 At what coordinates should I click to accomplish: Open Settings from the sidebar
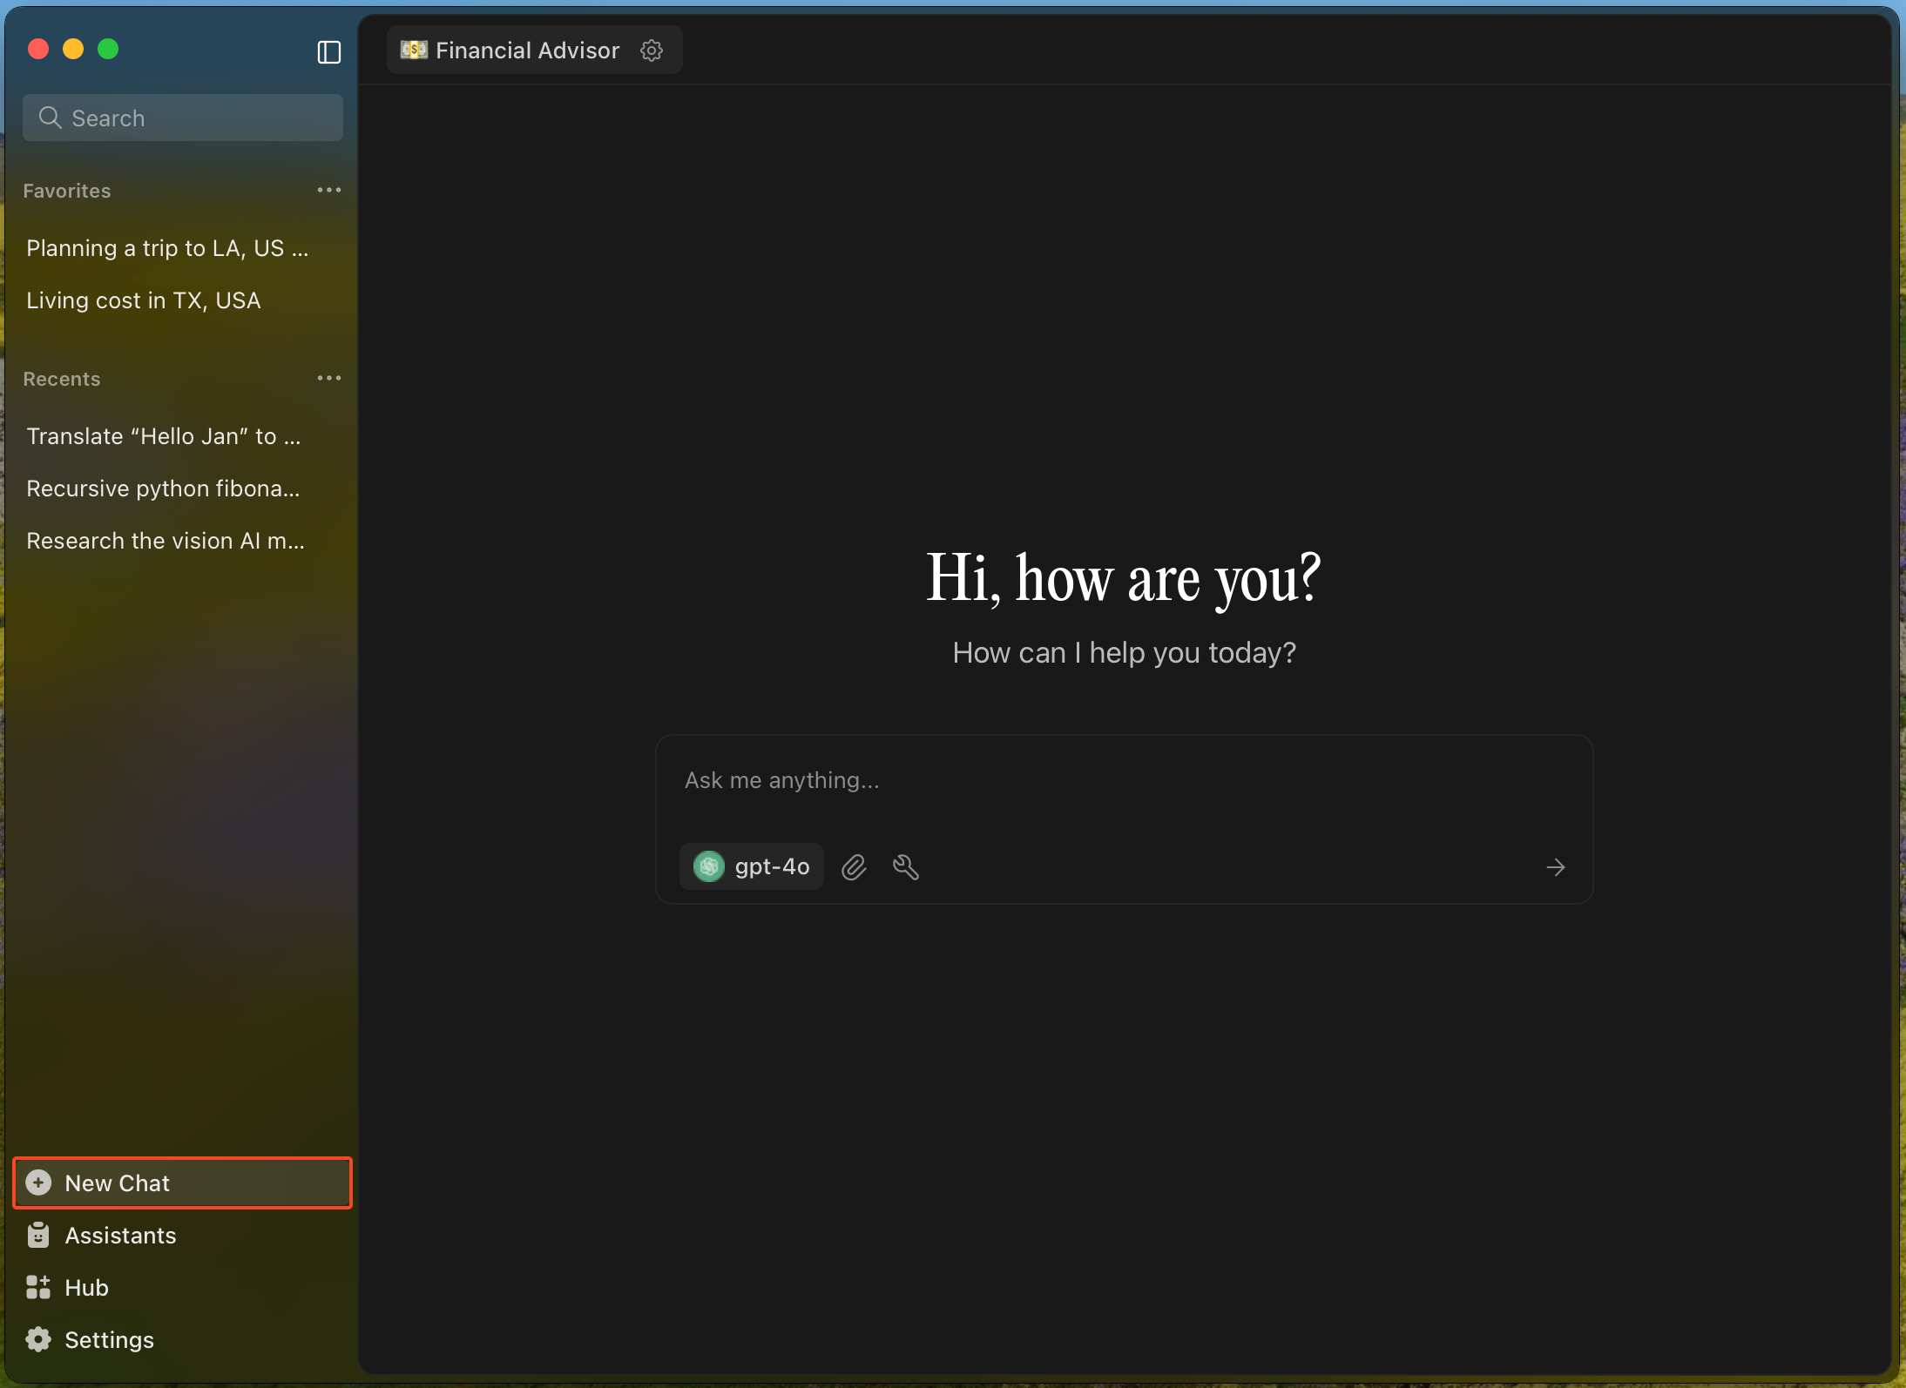(109, 1339)
